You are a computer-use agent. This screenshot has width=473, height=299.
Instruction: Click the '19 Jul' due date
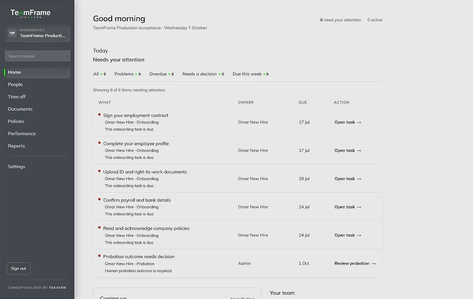click(x=304, y=179)
